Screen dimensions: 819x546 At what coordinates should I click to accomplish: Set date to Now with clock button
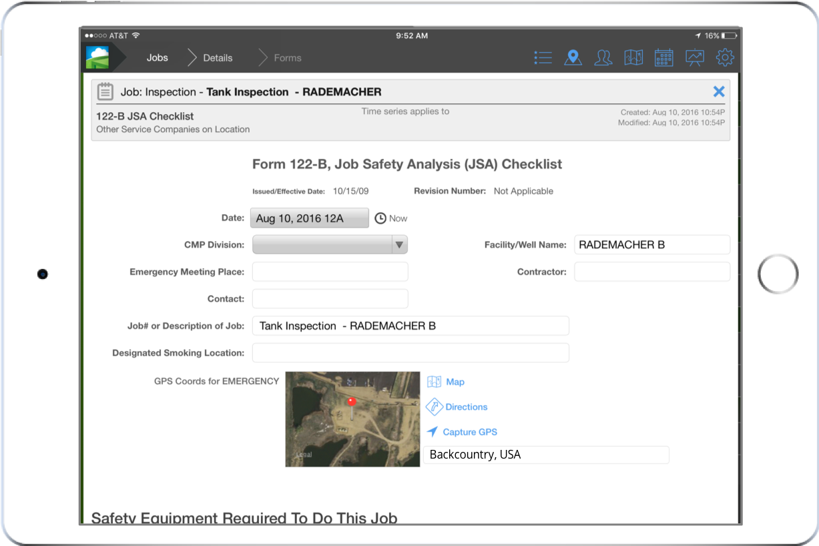coord(391,218)
